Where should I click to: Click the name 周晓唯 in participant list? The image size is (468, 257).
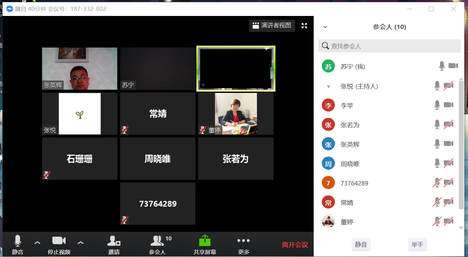pyautogui.click(x=350, y=164)
